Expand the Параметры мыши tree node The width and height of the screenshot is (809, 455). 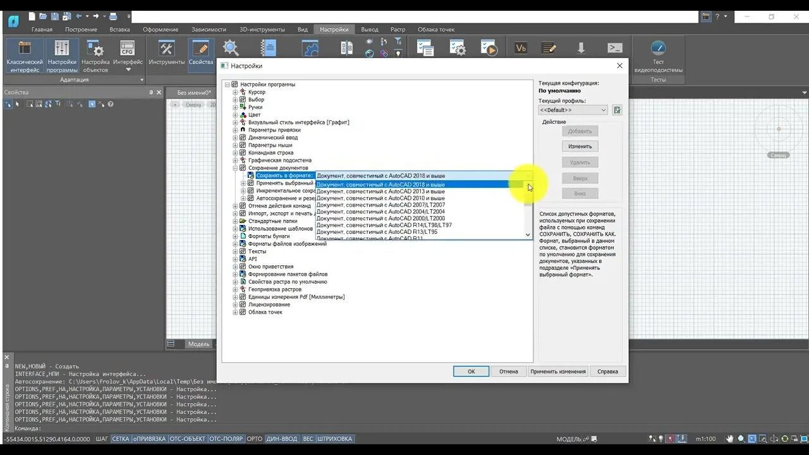(235, 145)
